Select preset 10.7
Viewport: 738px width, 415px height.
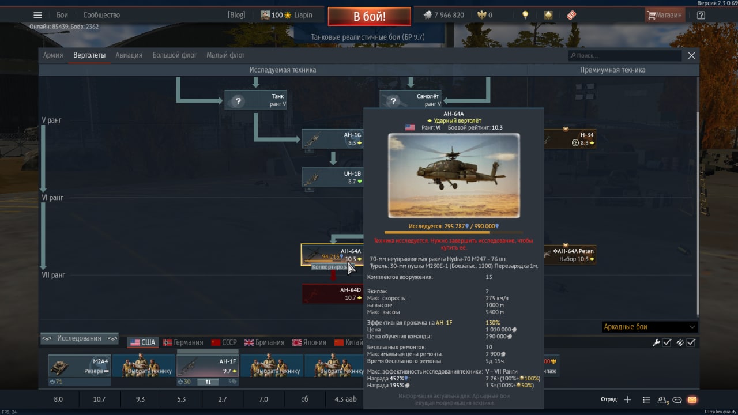(99, 399)
